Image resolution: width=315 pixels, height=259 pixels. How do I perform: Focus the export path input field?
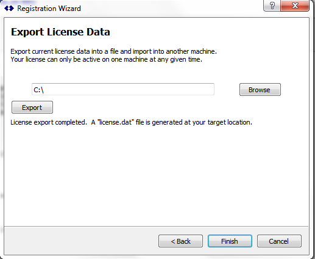pos(123,89)
